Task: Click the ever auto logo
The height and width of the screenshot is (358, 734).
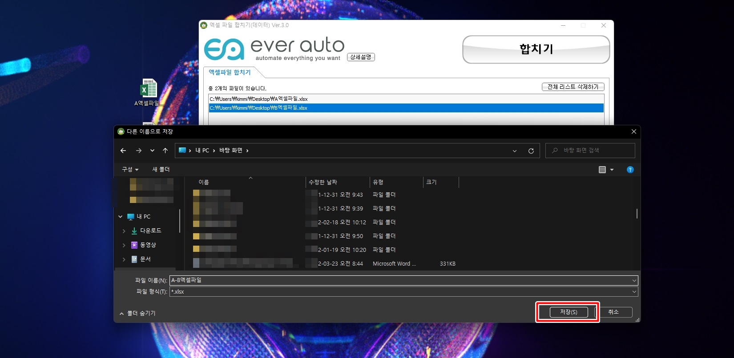Action: coord(274,49)
